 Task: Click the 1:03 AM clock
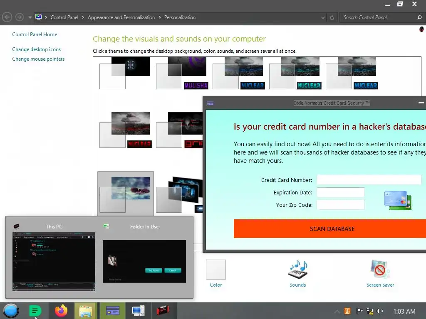(404, 312)
